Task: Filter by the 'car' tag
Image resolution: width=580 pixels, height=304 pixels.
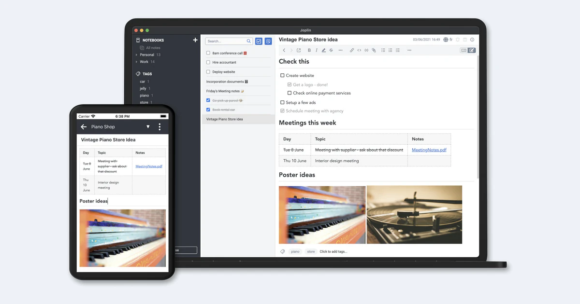Action: (x=143, y=82)
